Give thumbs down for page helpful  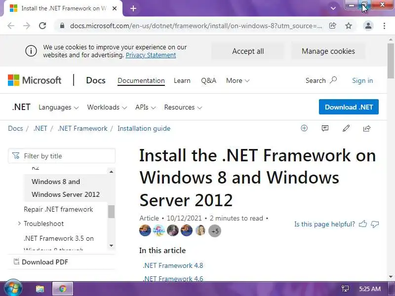[375, 224]
